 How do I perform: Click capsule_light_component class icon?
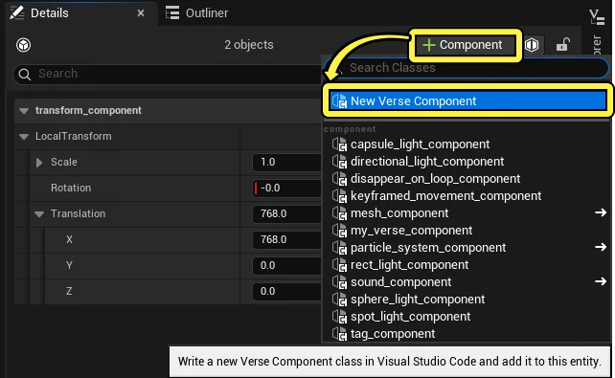click(340, 145)
